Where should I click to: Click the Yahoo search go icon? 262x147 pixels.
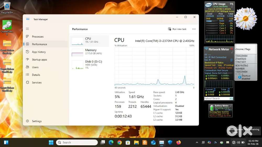(231, 99)
